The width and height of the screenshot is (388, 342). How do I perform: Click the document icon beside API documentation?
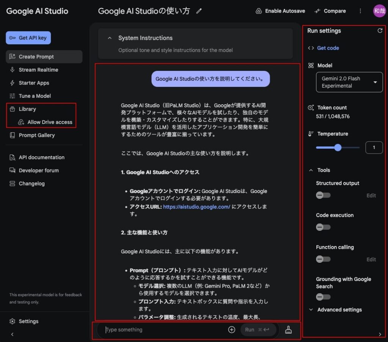click(13, 157)
